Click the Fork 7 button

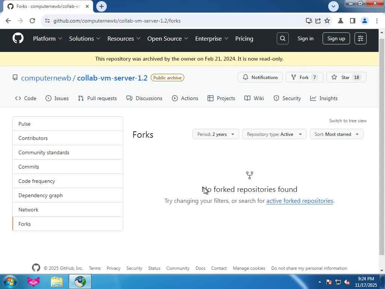pos(305,77)
